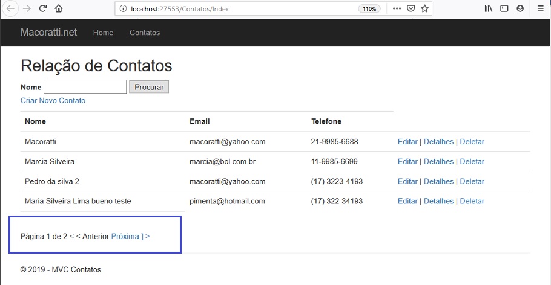Select the email marcia@bol.com.br
551x285 pixels.
[222, 162]
